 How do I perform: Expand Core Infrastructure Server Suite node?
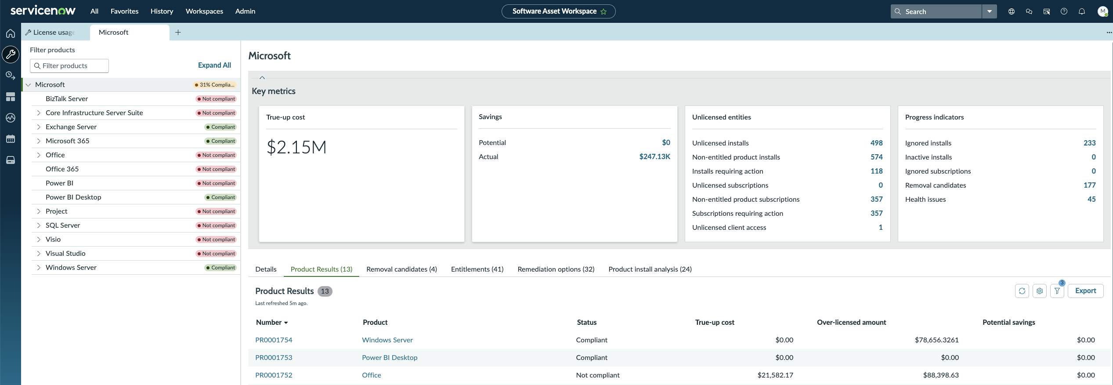click(x=39, y=113)
